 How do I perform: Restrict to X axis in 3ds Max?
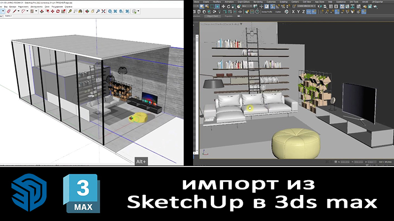[293, 12]
